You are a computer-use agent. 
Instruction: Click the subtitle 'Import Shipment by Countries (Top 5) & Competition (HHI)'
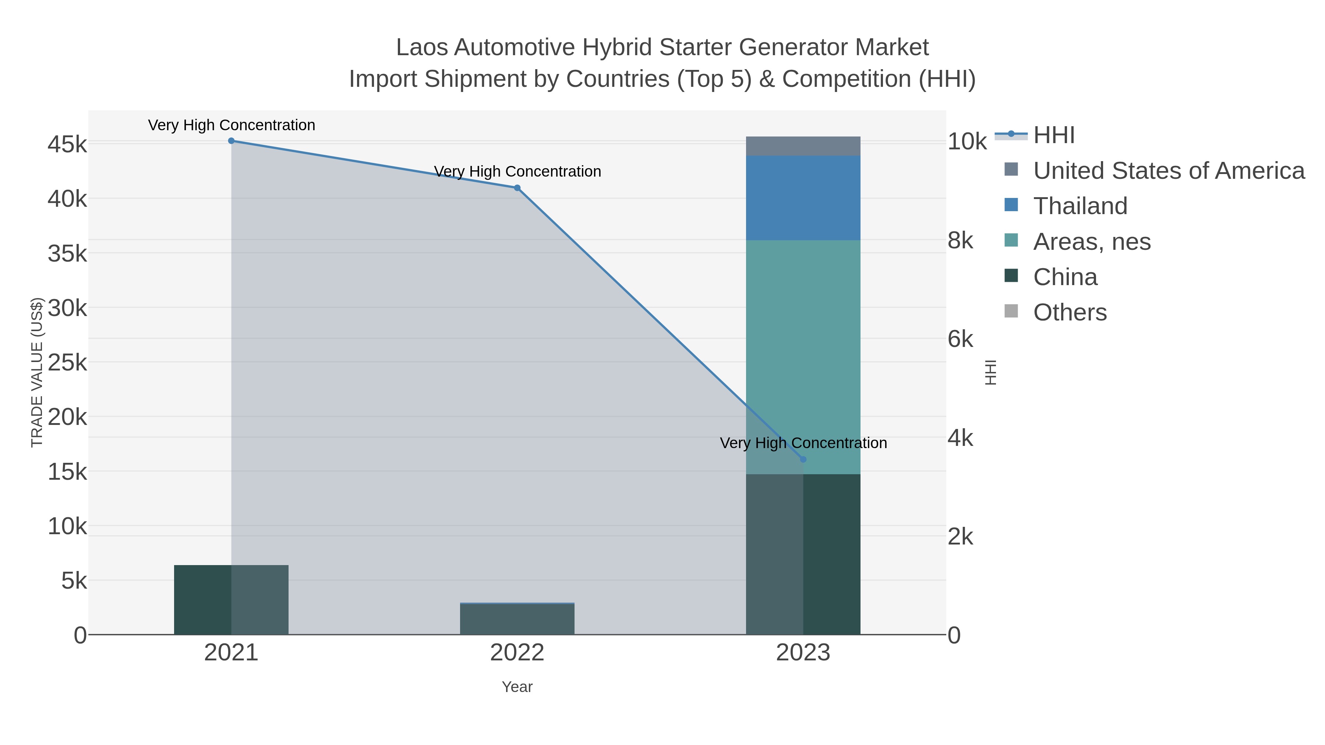[x=662, y=79]
